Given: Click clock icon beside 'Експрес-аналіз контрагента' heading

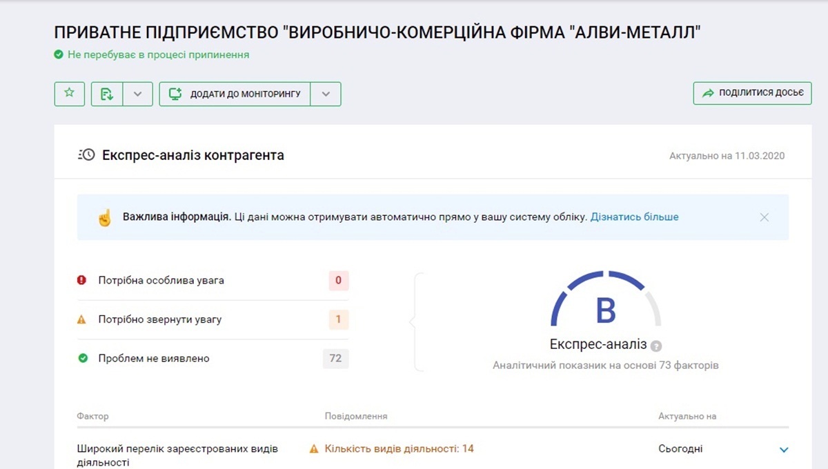Looking at the screenshot, I should 86,154.
